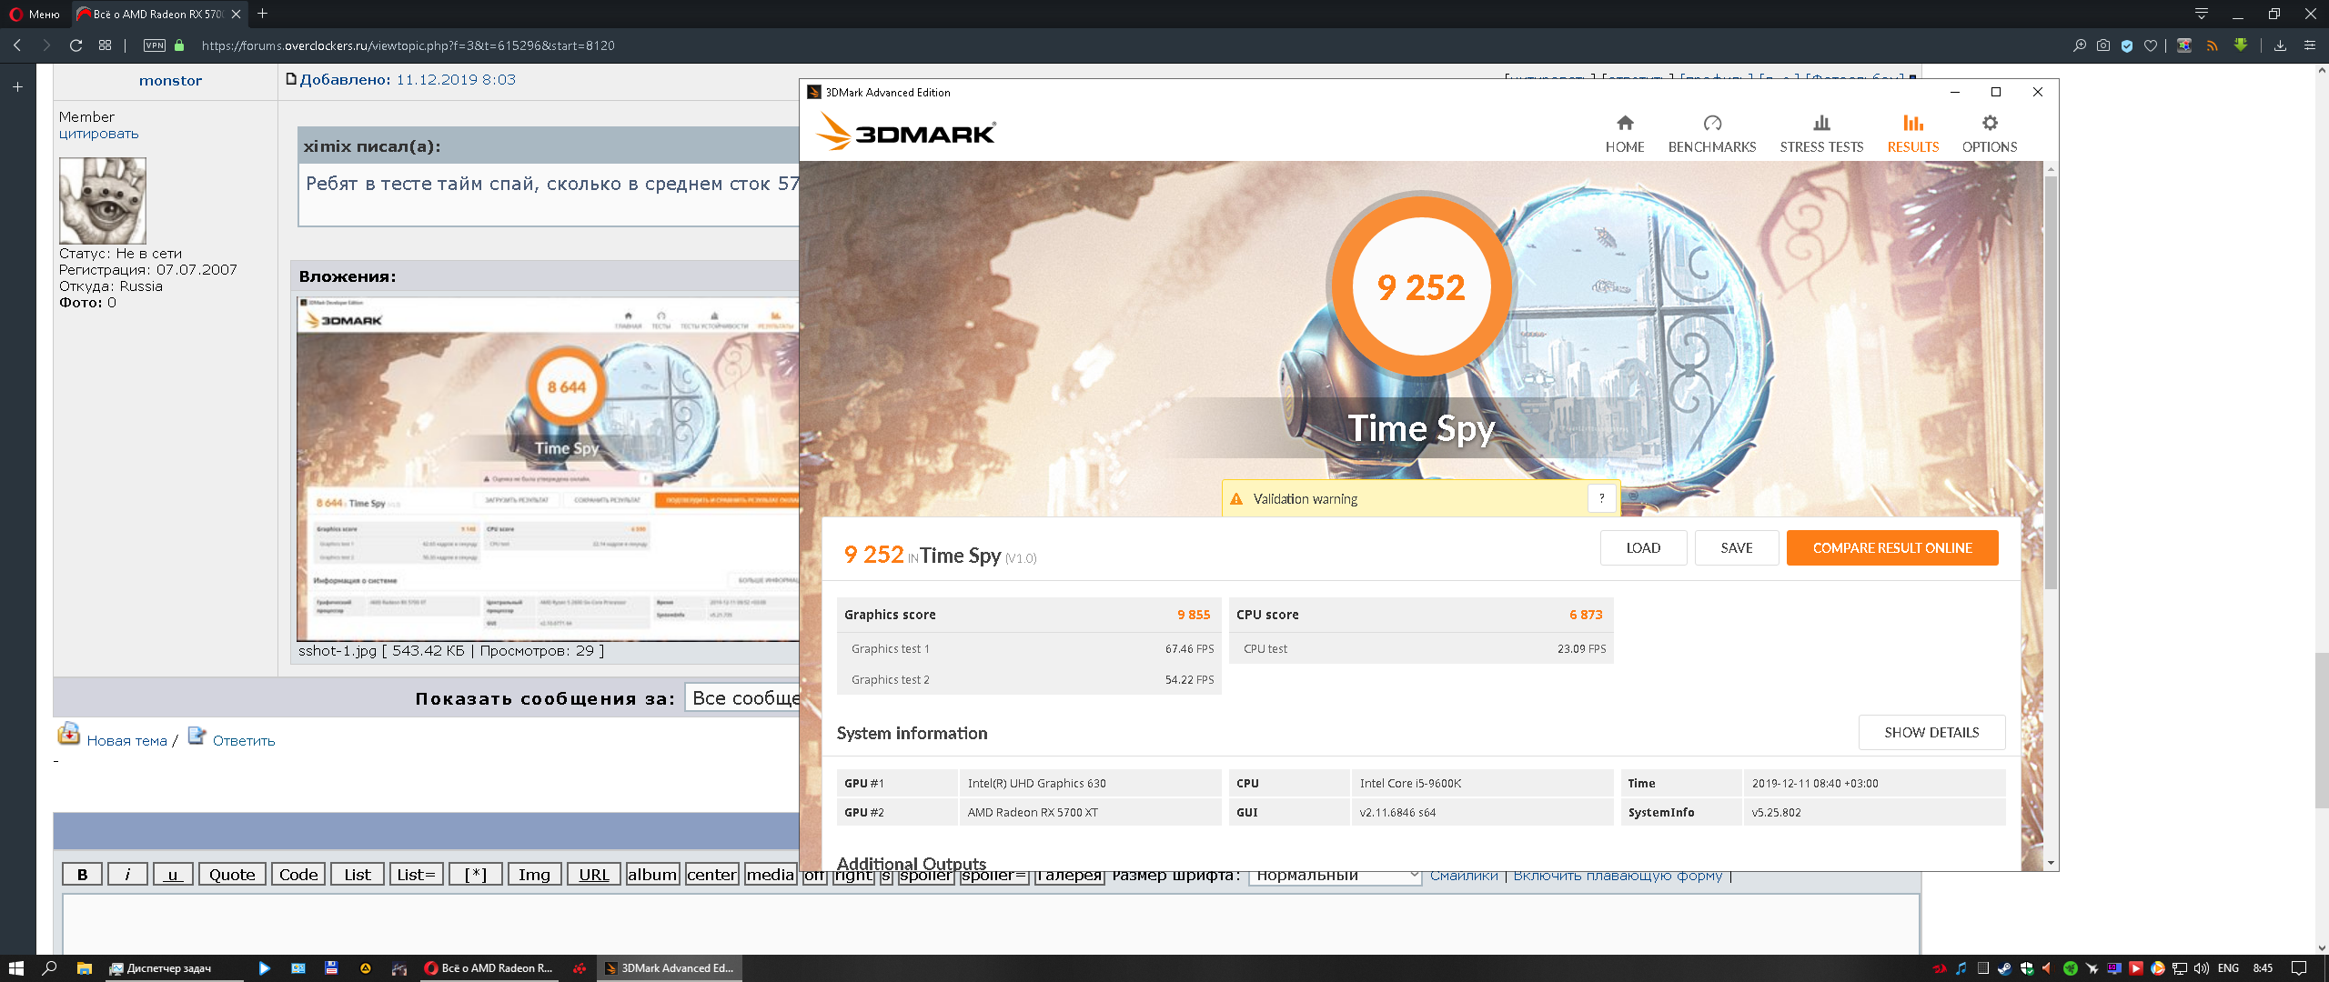Toggle italic formatting button i

pyautogui.click(x=127, y=875)
